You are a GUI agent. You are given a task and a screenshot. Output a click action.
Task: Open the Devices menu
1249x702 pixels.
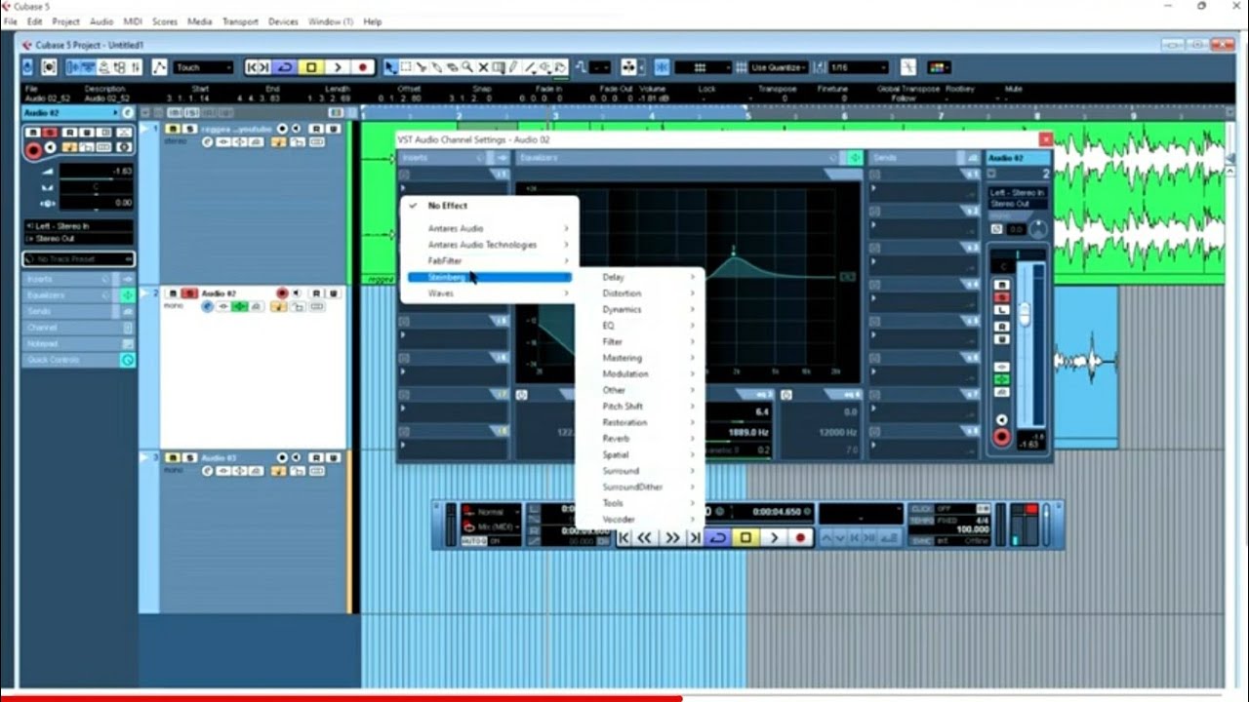coord(283,21)
